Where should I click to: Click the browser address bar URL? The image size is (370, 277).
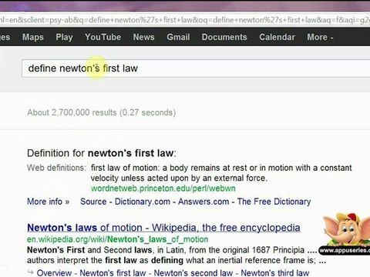tap(185, 20)
